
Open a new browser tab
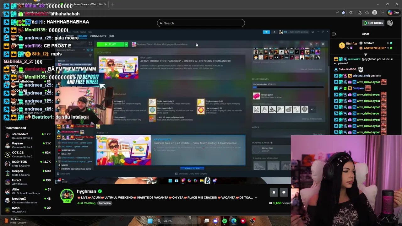pos(113,4)
